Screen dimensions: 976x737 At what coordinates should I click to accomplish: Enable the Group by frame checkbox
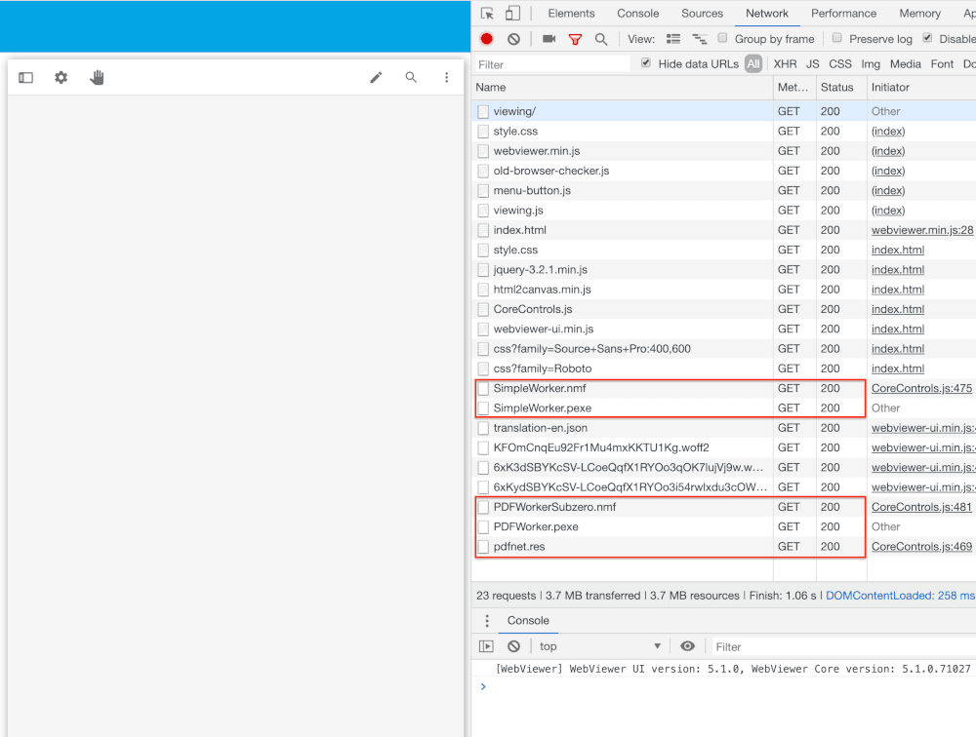pos(723,38)
